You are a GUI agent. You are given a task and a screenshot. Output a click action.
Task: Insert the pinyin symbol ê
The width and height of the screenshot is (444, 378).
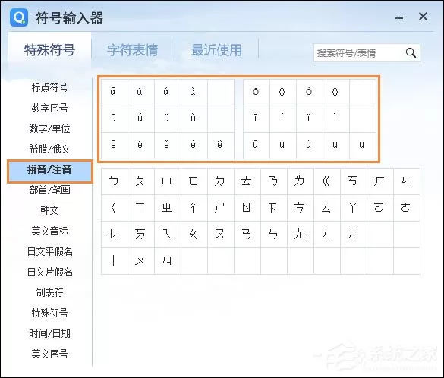(219, 144)
